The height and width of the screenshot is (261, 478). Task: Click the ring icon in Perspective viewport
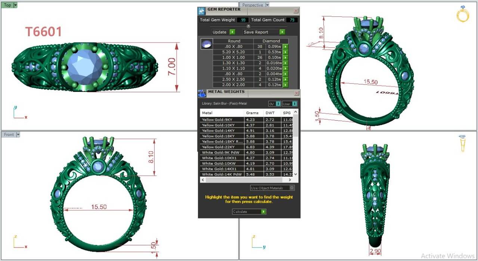coord(462,14)
